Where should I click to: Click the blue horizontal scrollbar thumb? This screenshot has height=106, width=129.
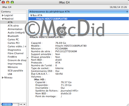click(x=7, y=104)
